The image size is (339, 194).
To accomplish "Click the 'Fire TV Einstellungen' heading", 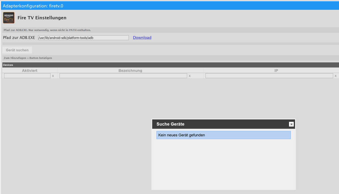I will tap(42, 18).
